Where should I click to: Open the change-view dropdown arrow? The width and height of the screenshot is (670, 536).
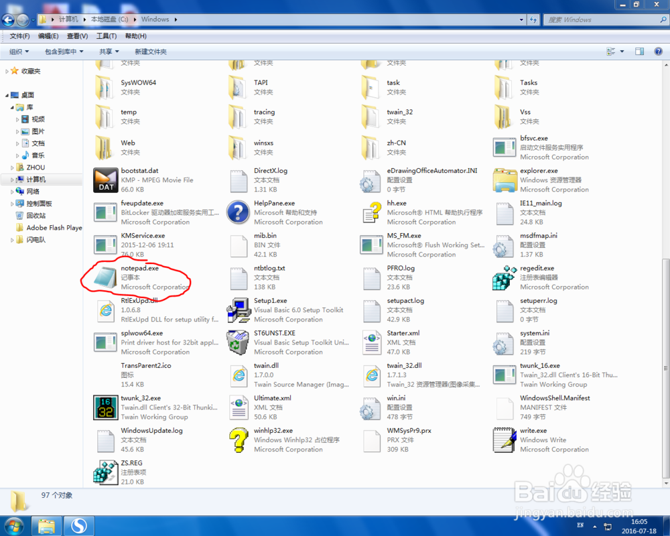click(x=622, y=51)
